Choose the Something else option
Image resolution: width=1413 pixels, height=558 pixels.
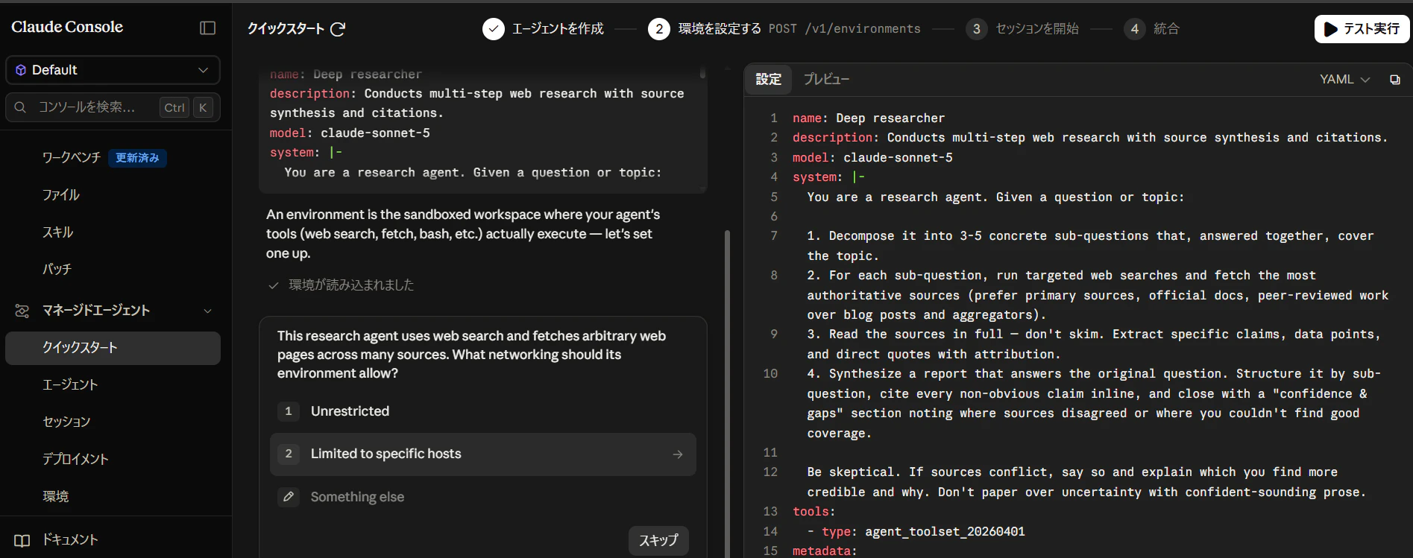tap(482, 497)
